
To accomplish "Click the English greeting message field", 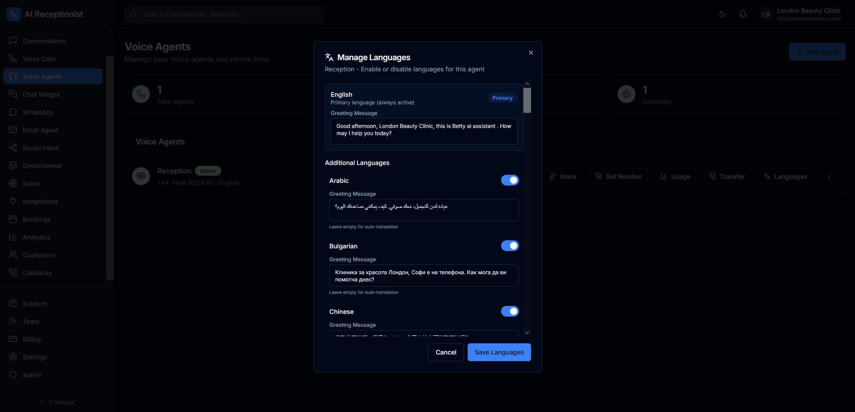I will tap(423, 131).
